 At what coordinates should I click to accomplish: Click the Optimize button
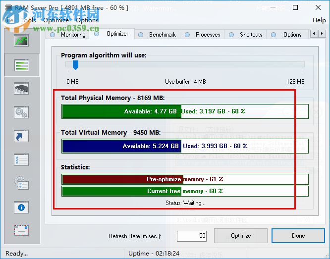tap(241, 236)
